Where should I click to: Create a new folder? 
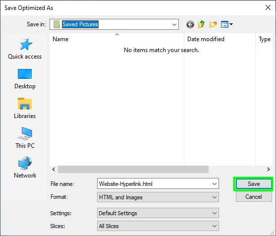click(213, 24)
